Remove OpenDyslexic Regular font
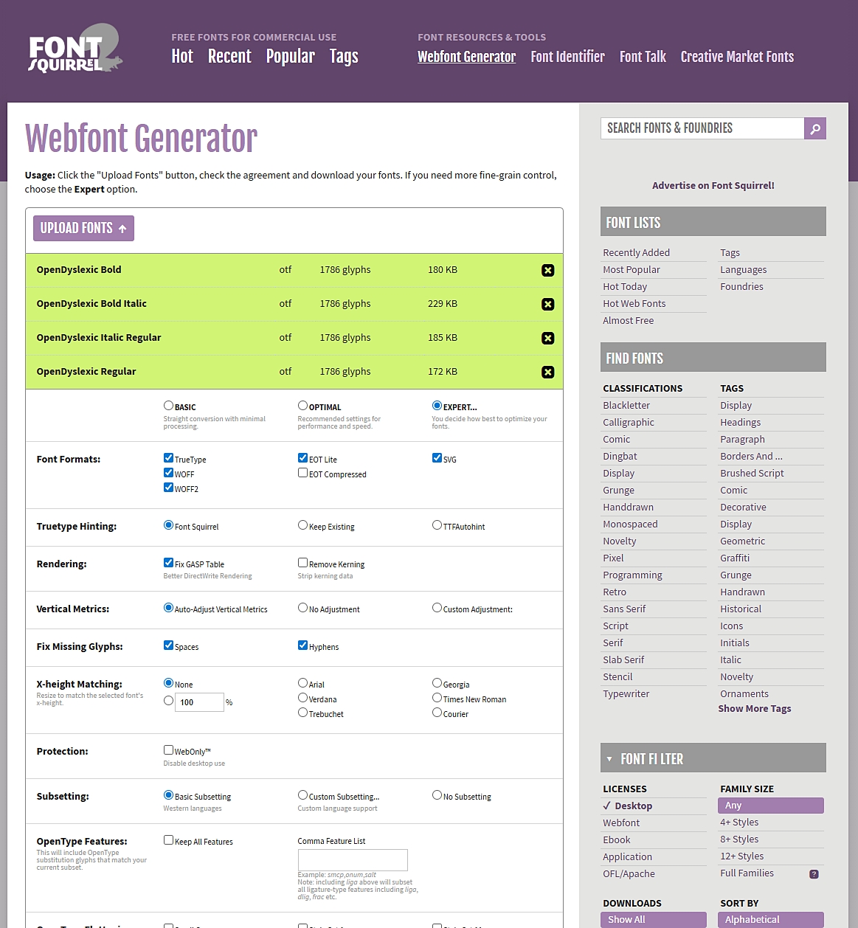 click(548, 372)
